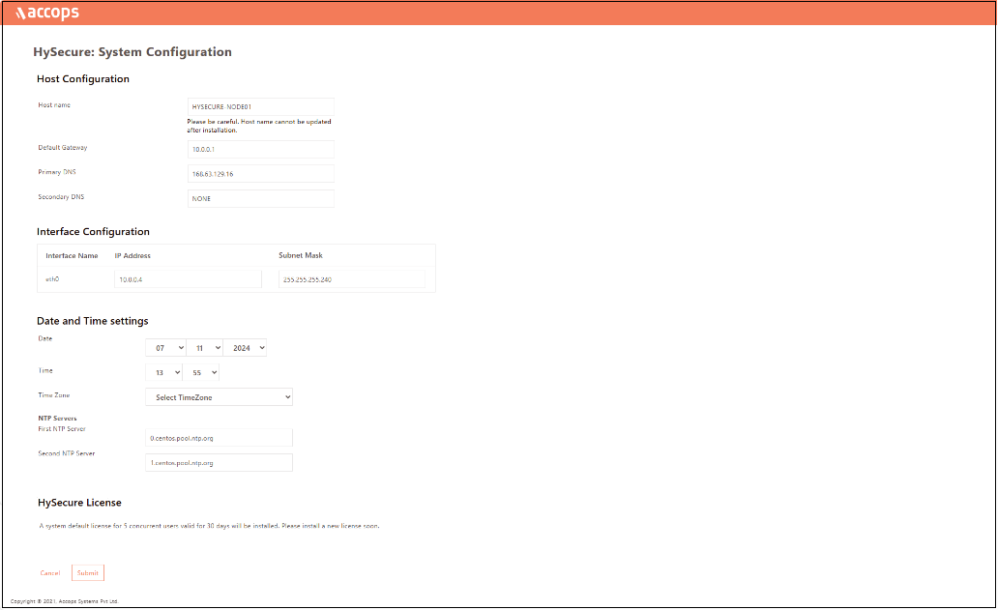This screenshot has height=610, width=998.
Task: Click the First NTP Server field
Action: (x=219, y=438)
